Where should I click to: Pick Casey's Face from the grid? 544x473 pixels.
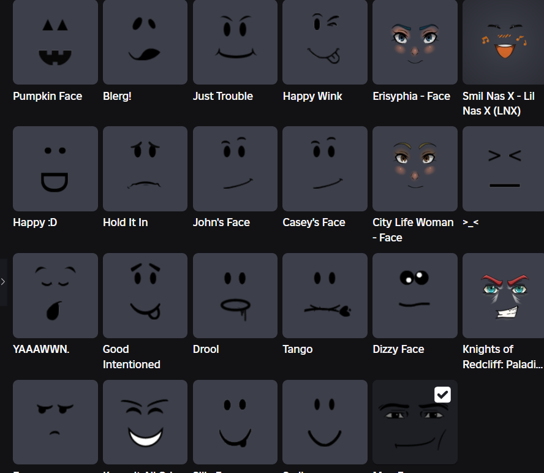(324, 168)
